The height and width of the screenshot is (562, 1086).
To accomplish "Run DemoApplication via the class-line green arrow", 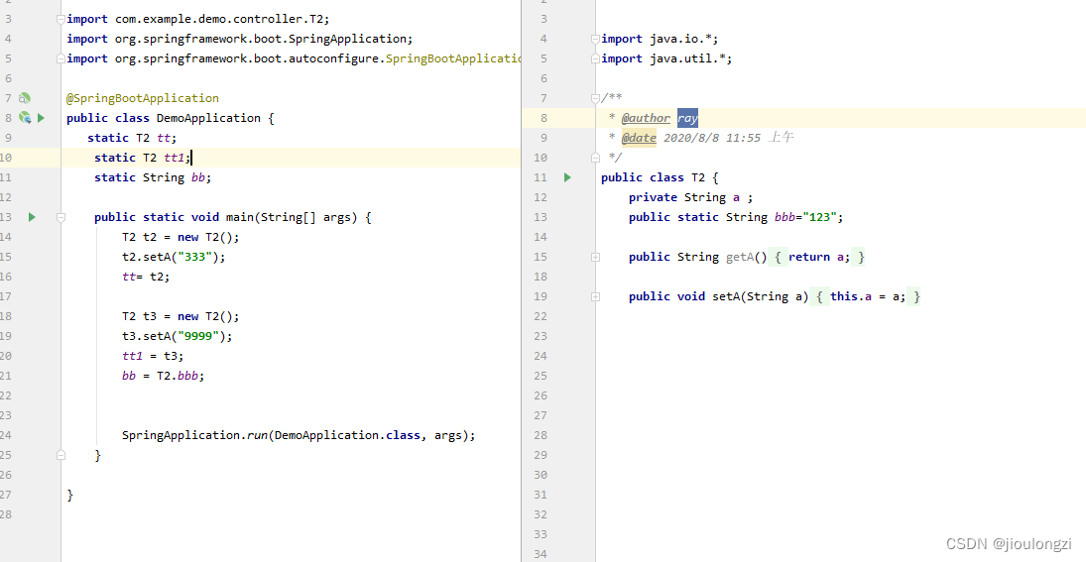I will point(41,118).
